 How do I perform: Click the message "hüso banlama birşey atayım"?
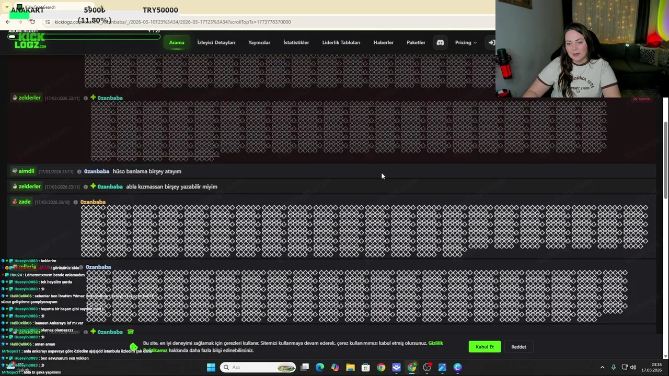point(147,171)
